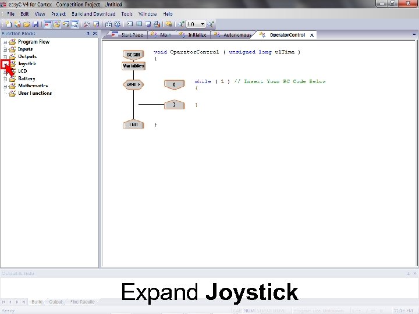Select the LCD tree item
Image resolution: width=419 pixels, height=314 pixels.
(23, 71)
